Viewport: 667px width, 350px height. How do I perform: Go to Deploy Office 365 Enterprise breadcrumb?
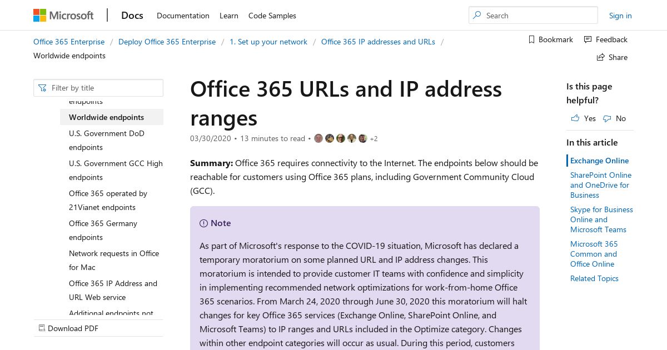[167, 42]
